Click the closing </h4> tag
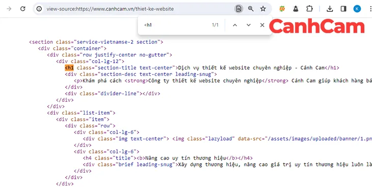The width and height of the screenshot is (372, 187). (245, 158)
